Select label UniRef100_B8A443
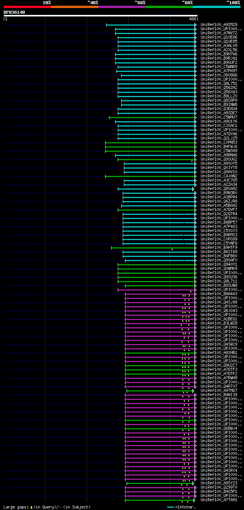 coord(219,294)
